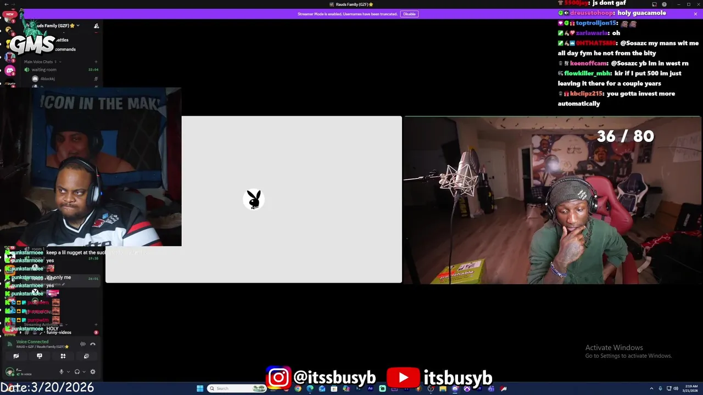Deafen with the headphones icon
The image size is (703, 395).
coord(77,371)
